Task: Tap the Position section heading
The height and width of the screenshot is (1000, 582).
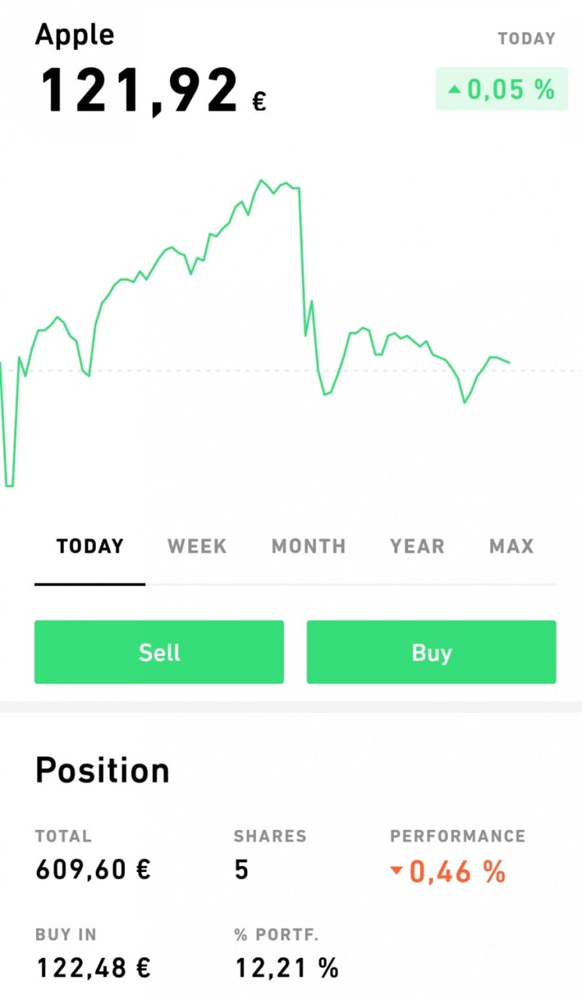Action: [102, 770]
